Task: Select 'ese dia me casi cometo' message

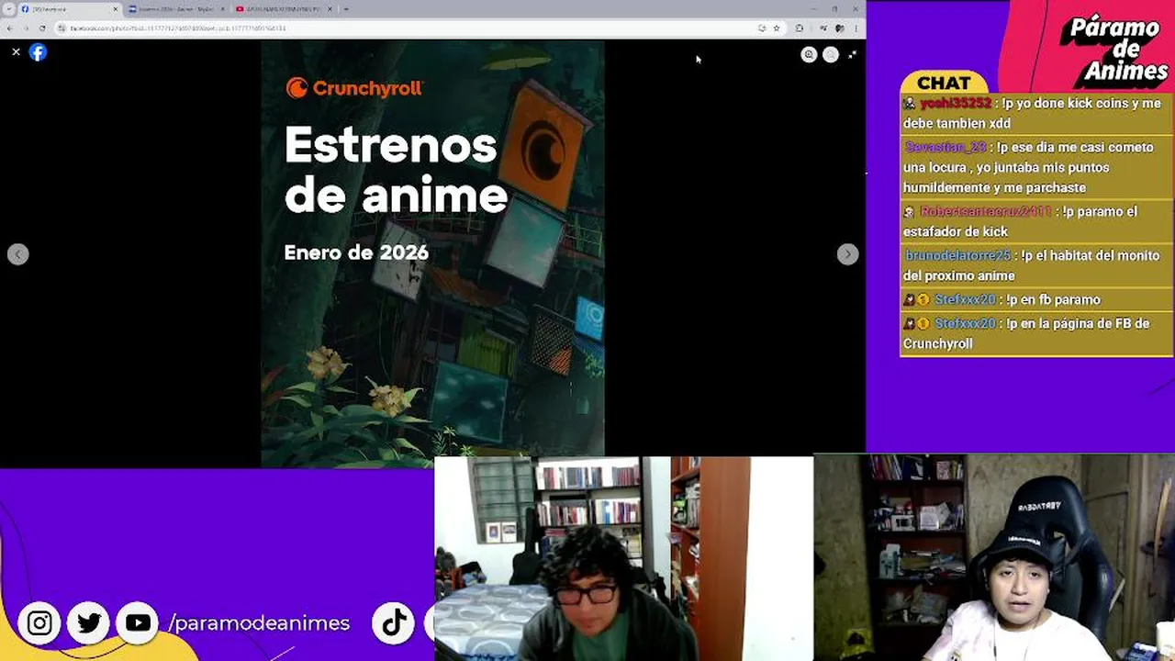Action: pos(1037,167)
